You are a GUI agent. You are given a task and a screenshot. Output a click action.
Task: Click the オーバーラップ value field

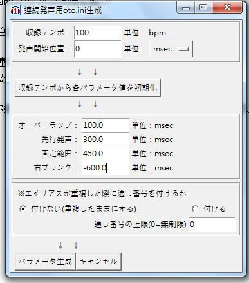point(106,125)
